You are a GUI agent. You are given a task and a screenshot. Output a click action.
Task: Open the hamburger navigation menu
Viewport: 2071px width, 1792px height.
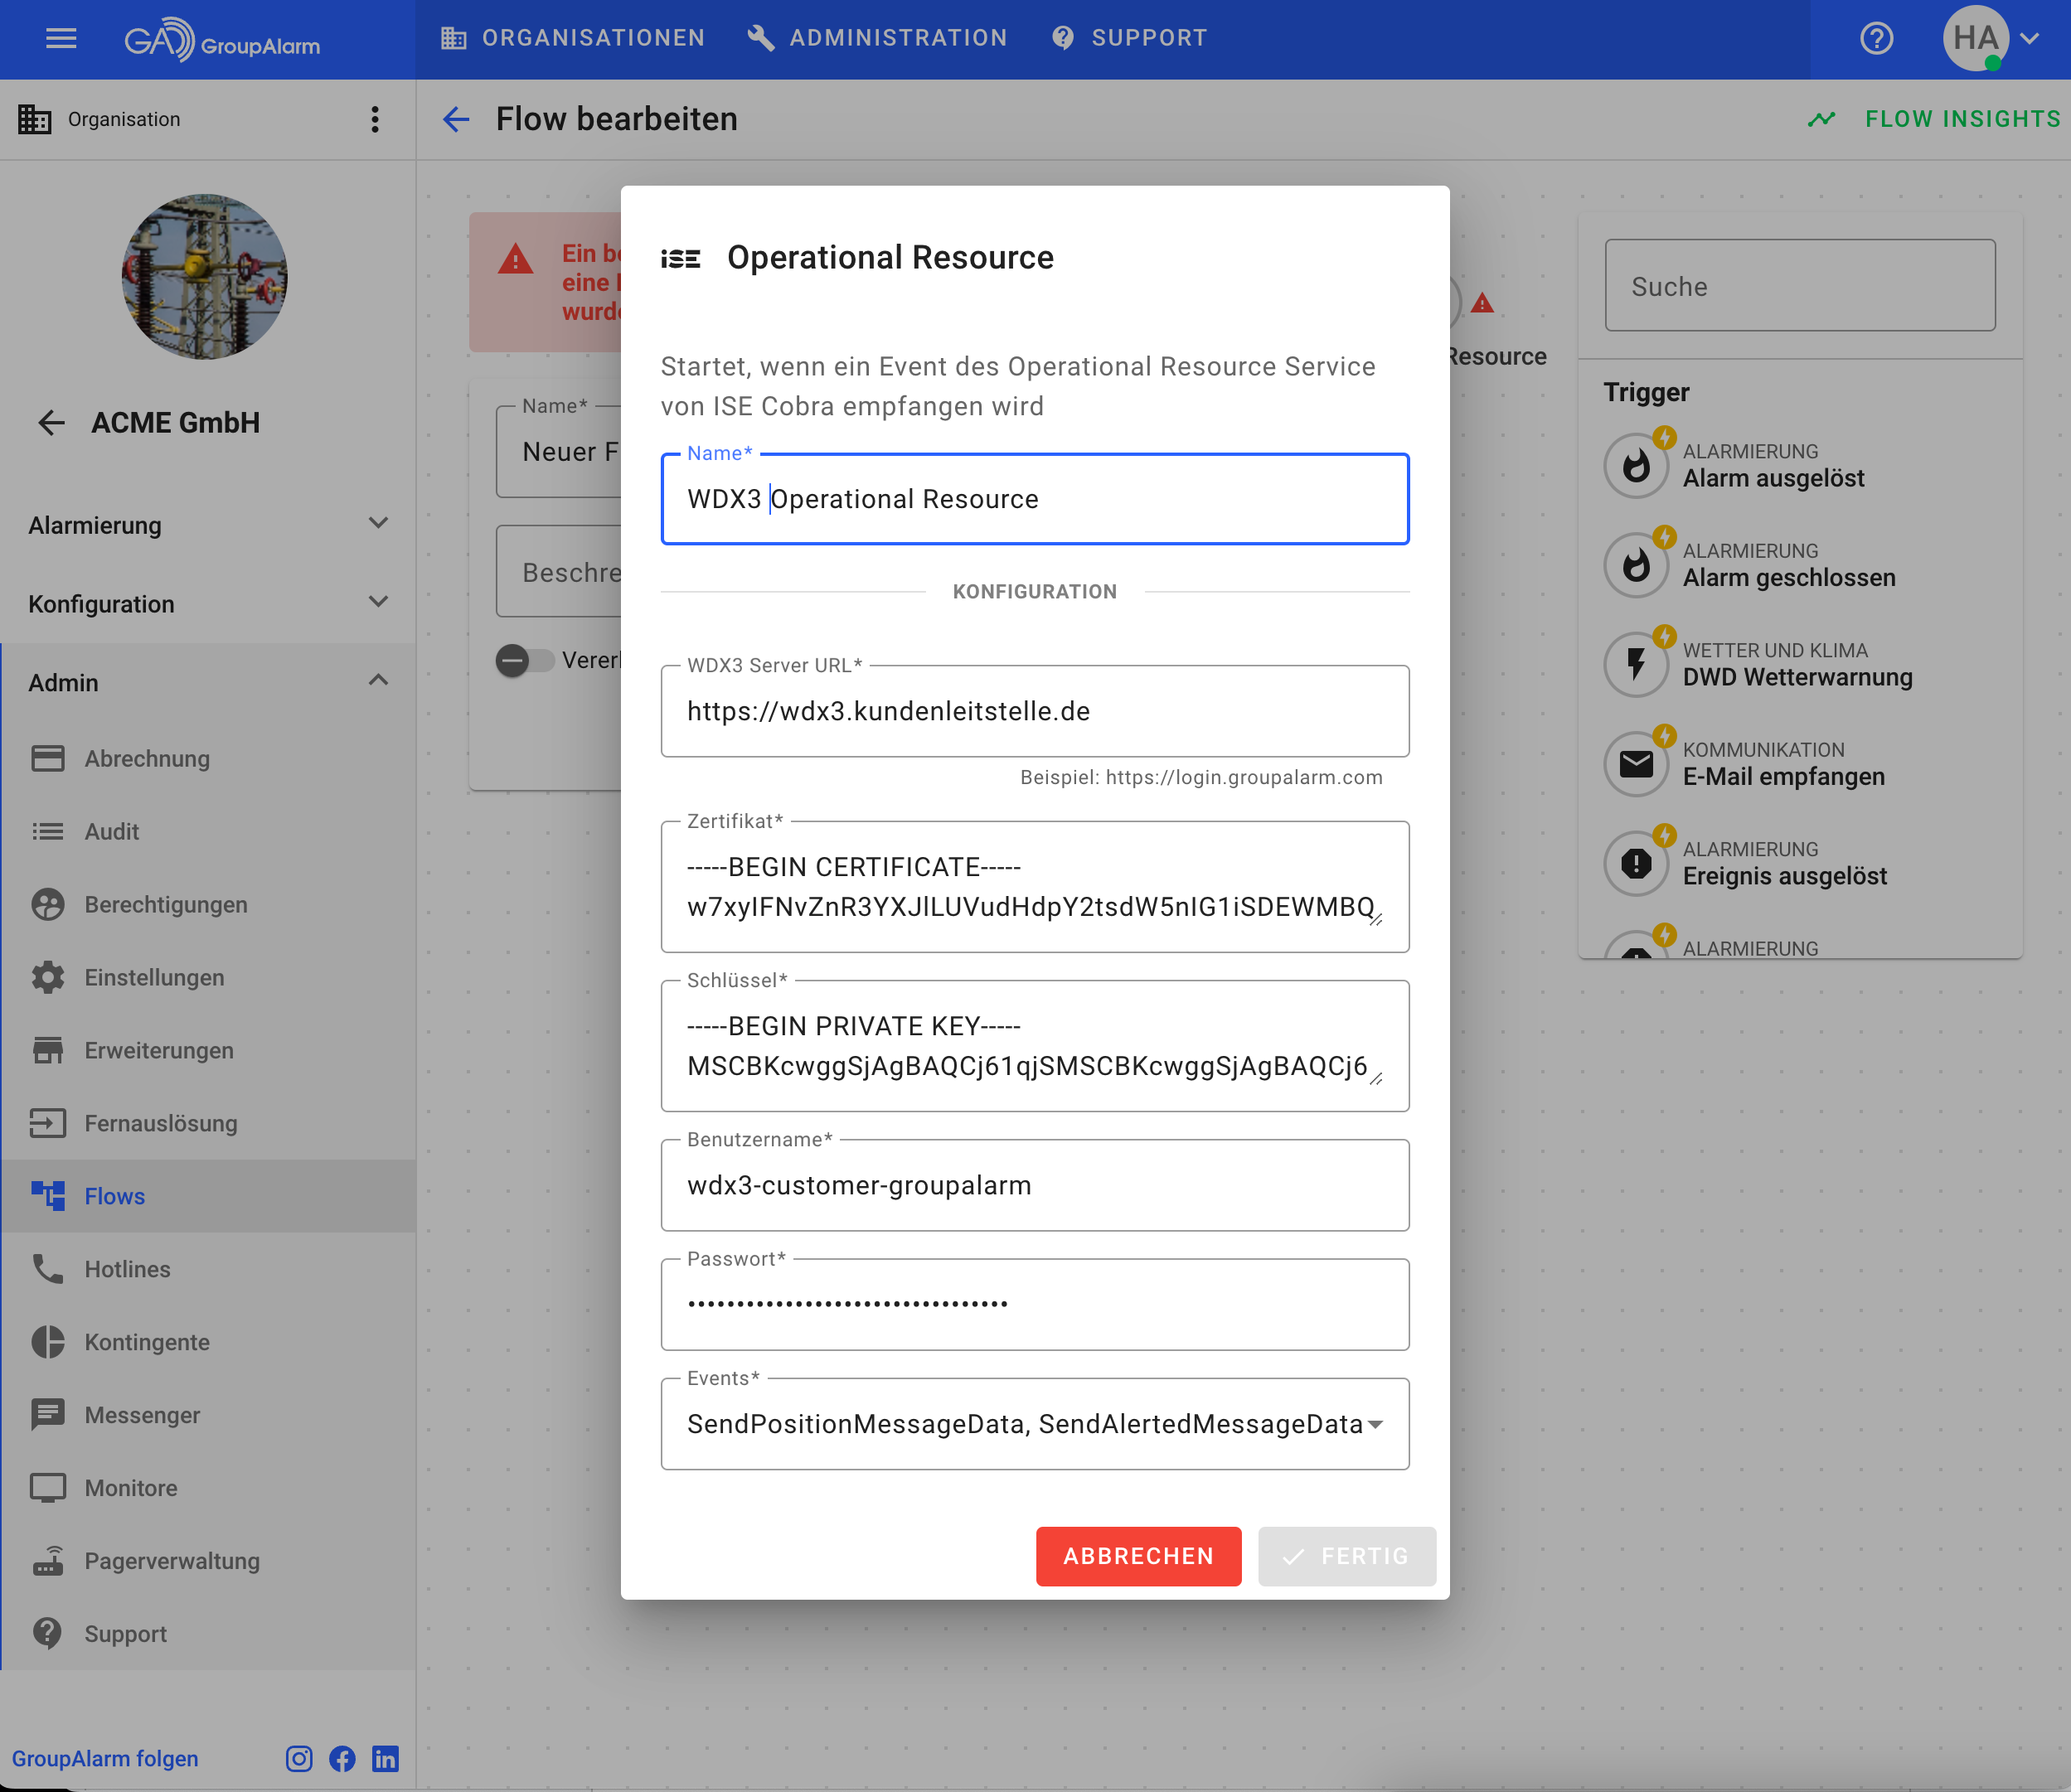pyautogui.click(x=61, y=38)
